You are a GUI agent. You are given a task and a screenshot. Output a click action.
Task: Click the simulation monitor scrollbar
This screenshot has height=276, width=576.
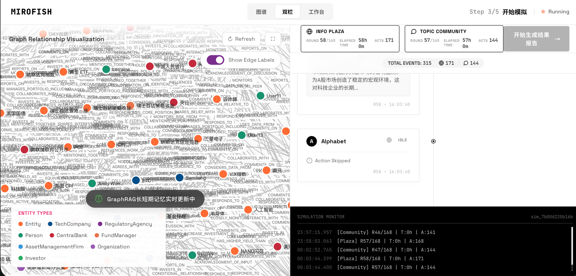(x=572, y=249)
